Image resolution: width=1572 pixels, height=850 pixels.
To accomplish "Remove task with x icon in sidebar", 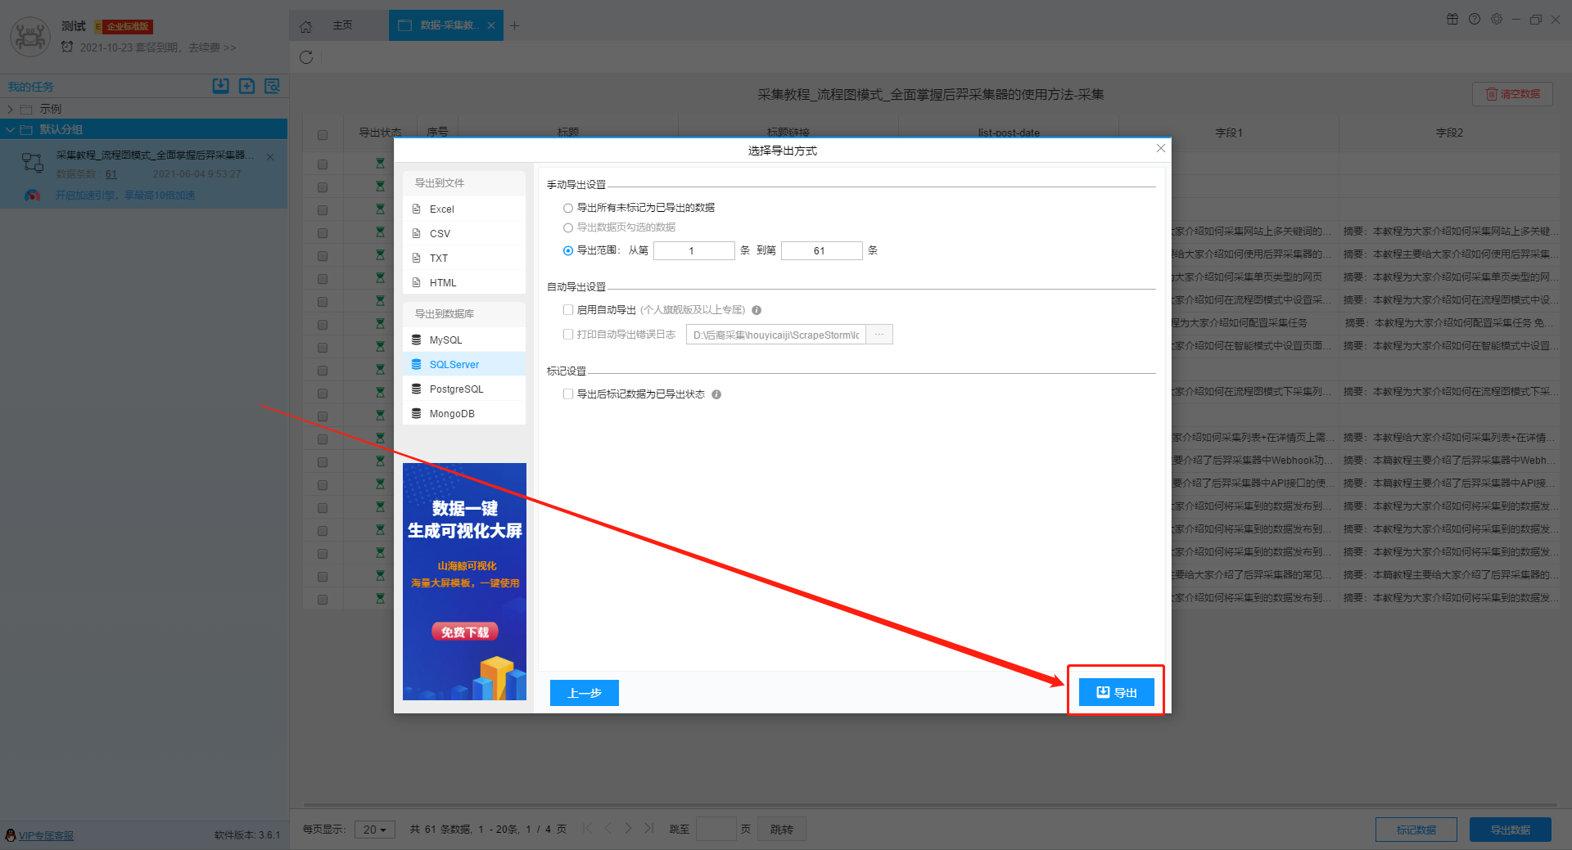I will point(270,156).
